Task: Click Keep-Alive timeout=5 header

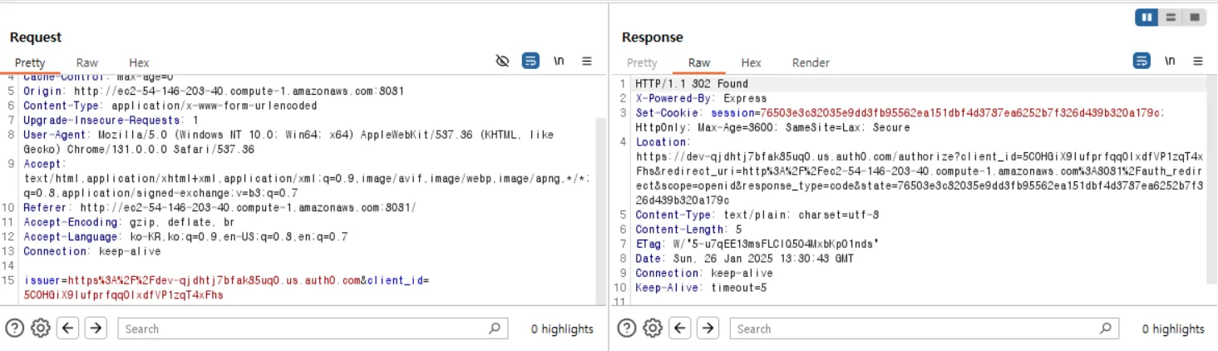Action: [701, 288]
